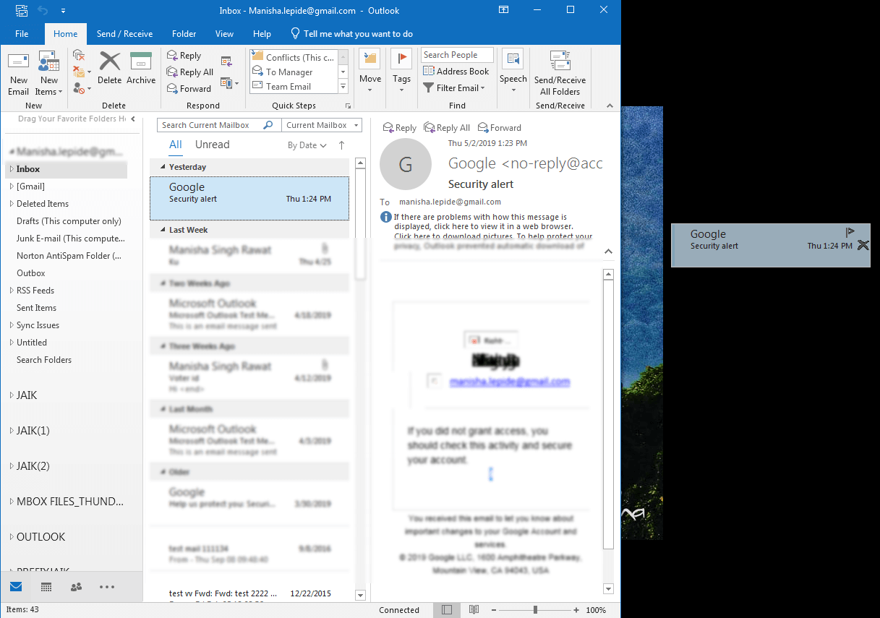Show more navigation options (three dots)
This screenshot has height=618, width=880.
[x=107, y=587]
